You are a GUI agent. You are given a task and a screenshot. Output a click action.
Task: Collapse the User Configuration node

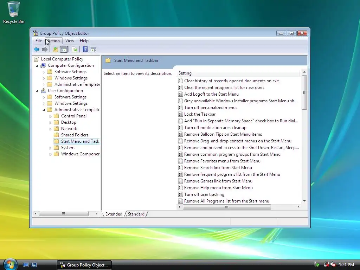pyautogui.click(x=37, y=91)
